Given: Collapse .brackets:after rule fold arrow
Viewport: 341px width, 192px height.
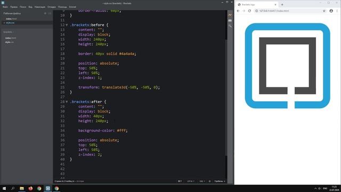Looking at the screenshot, I should [67, 102].
